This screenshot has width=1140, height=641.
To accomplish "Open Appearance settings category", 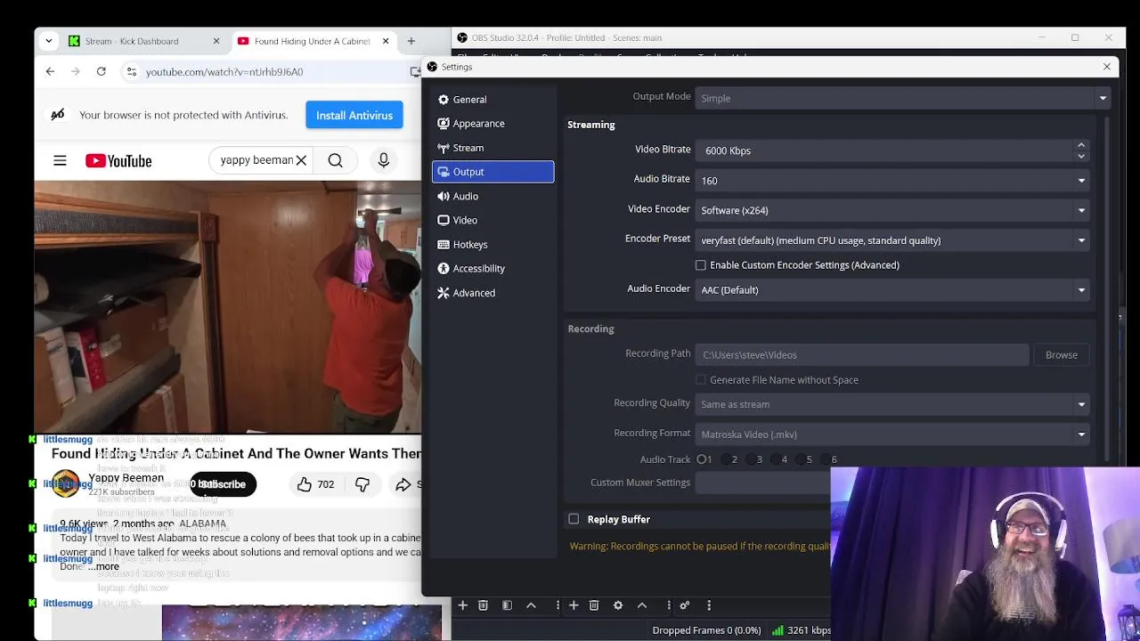I will (493, 124).
